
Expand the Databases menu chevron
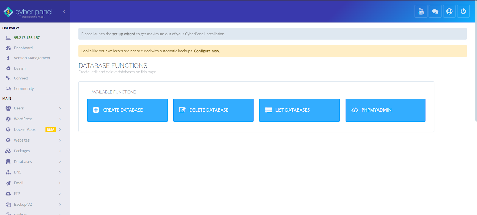60,162
